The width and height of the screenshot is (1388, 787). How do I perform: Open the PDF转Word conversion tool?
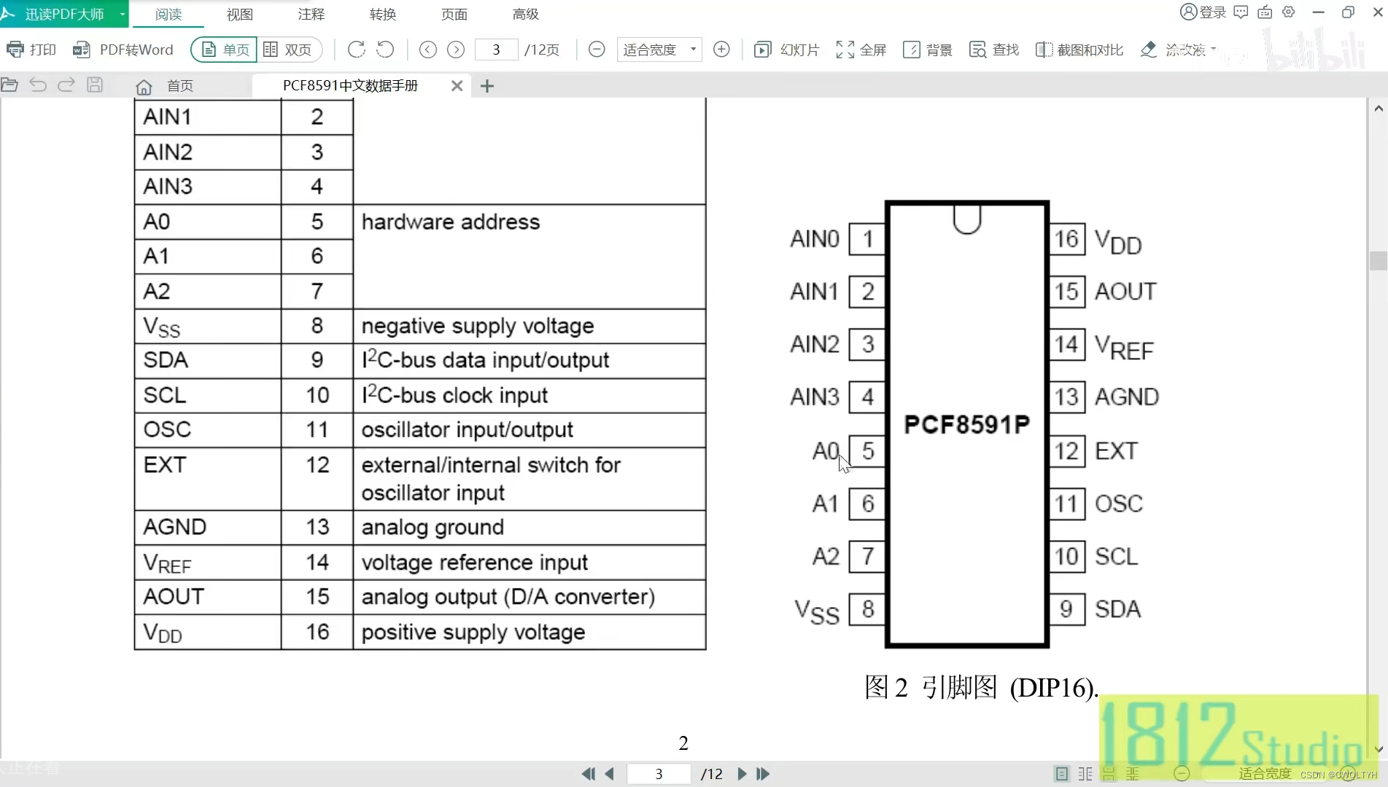coord(124,50)
